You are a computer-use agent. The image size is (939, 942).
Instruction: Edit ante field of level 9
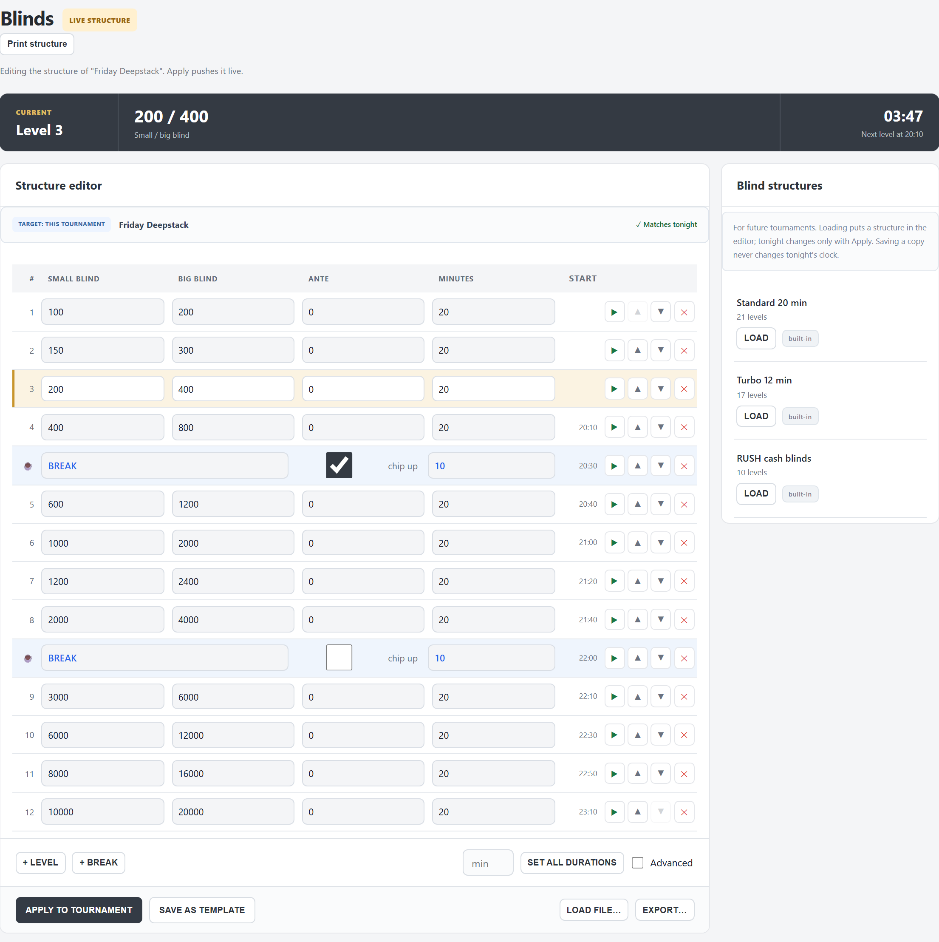(363, 697)
